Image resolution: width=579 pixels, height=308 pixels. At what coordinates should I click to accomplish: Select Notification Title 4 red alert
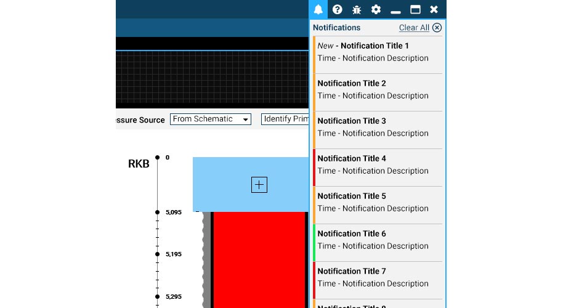click(x=378, y=164)
